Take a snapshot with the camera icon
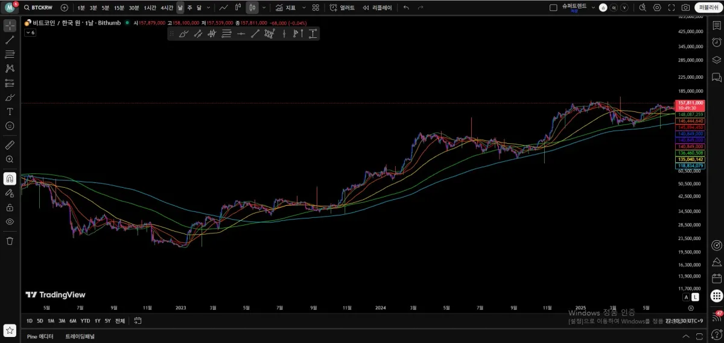Screen dimensions: 724x343 [685, 8]
